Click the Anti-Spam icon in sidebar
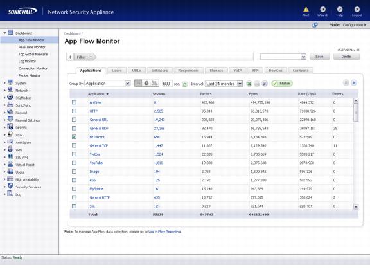 point(10,142)
